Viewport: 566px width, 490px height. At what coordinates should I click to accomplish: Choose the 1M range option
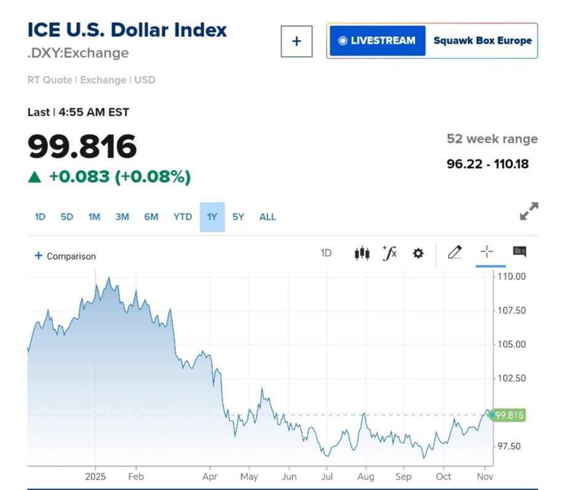pos(94,217)
